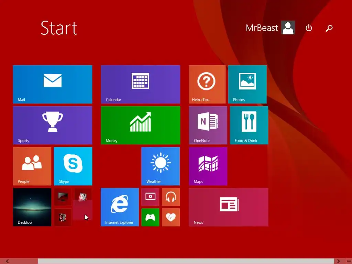
Task: Open the Weather tile
Action: (161, 166)
